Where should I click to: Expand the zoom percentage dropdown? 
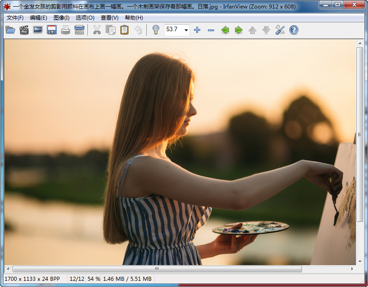click(186, 30)
